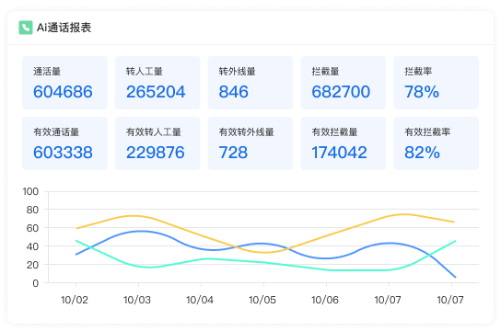Screen dimensions: 501x331
Task: Click the 10/05 x-axis date label
Action: 262,300
